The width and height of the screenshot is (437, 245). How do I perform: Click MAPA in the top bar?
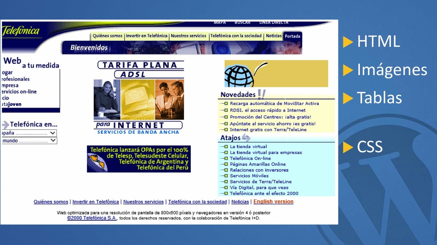[x=220, y=22]
